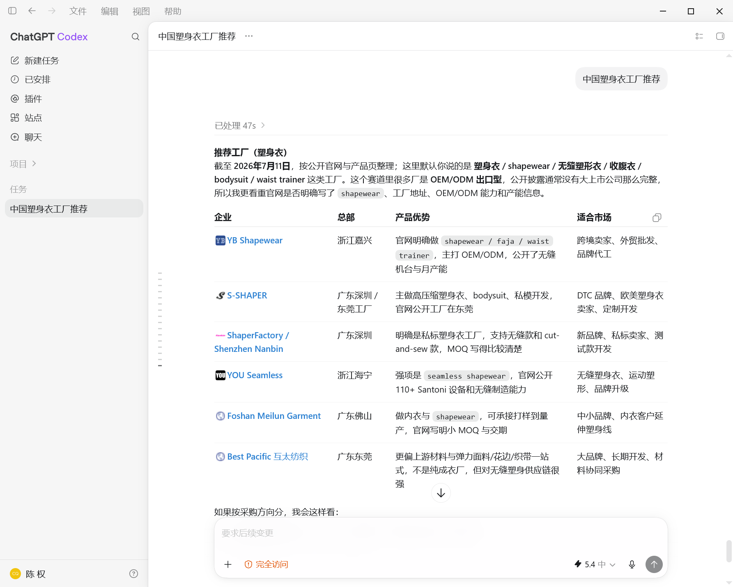Open the 插件 plugins icon
The image size is (733, 587).
pyautogui.click(x=15, y=99)
